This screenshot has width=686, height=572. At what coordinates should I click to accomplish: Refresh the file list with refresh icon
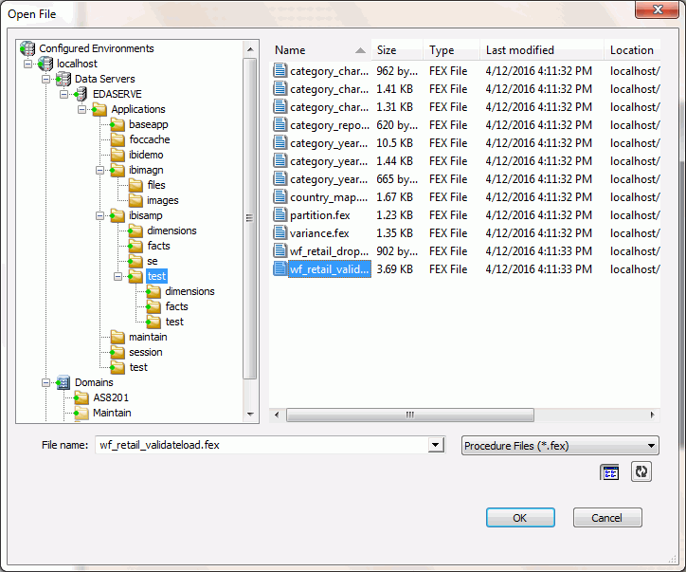[641, 471]
